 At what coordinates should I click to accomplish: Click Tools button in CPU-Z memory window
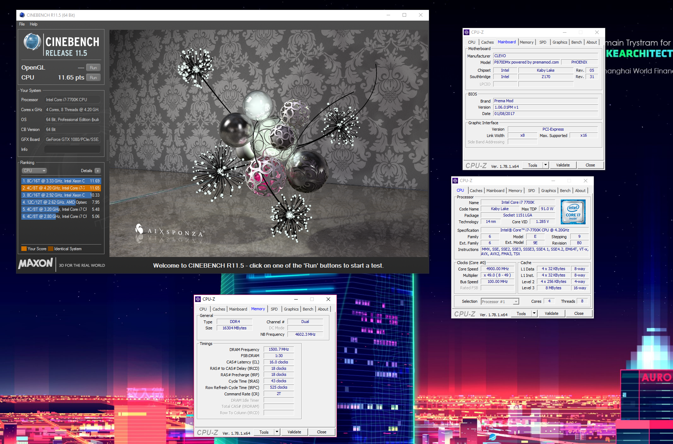coord(264,432)
